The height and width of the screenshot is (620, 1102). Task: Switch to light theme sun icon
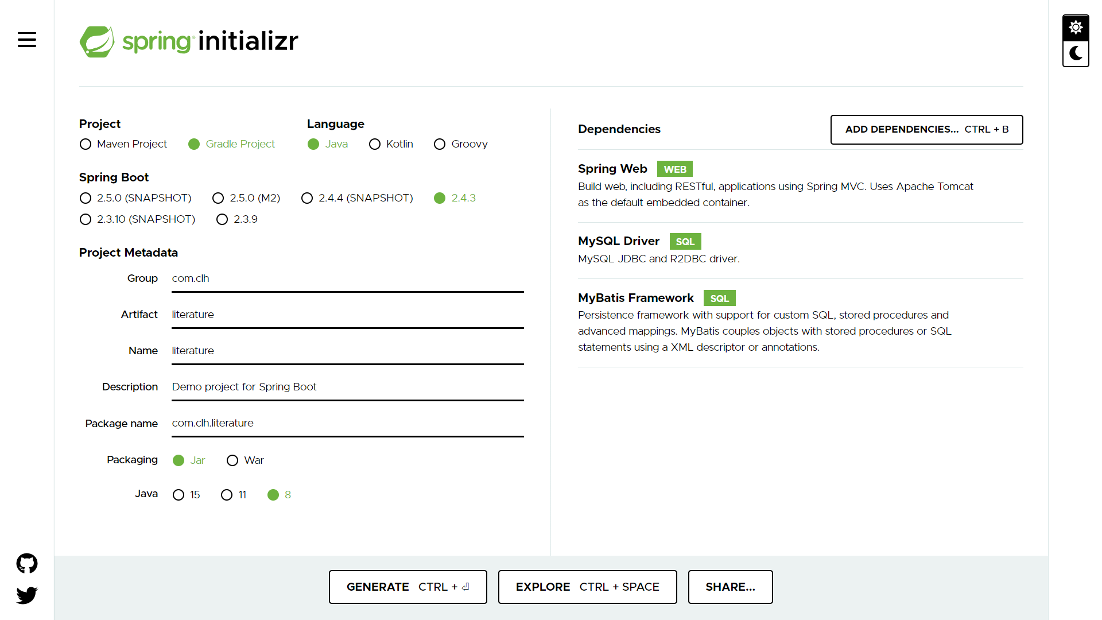tap(1076, 28)
